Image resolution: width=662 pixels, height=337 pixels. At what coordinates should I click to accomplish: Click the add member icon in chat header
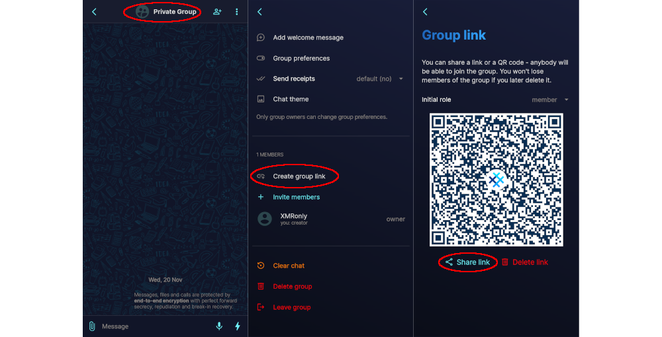point(217,12)
